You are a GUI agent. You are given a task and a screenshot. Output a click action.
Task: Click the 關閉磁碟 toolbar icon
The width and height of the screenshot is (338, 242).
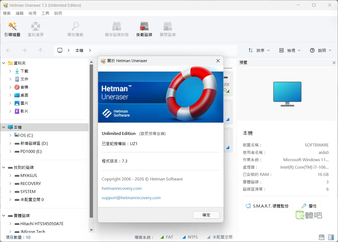[x=168, y=27]
